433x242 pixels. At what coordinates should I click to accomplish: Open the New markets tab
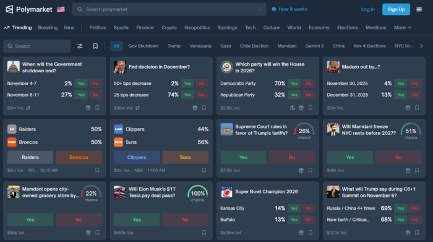pos(69,28)
